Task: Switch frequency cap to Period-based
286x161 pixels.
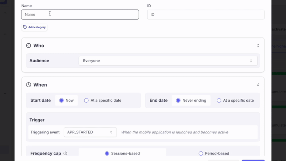Action: point(201,153)
